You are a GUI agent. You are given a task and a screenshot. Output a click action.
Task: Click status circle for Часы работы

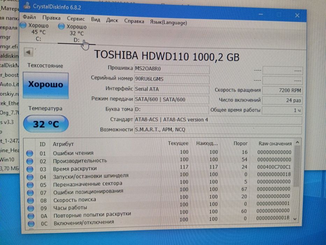coord(31,208)
